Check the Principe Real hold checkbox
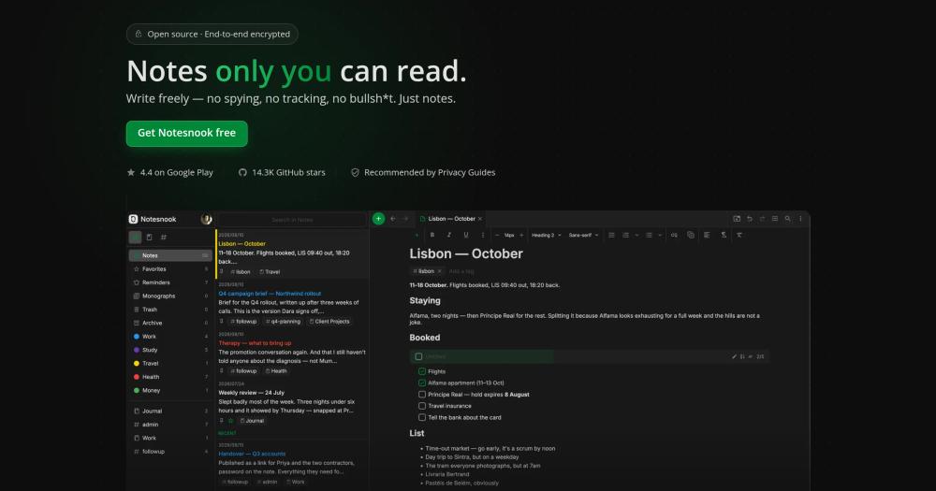The width and height of the screenshot is (936, 491). 422,395
